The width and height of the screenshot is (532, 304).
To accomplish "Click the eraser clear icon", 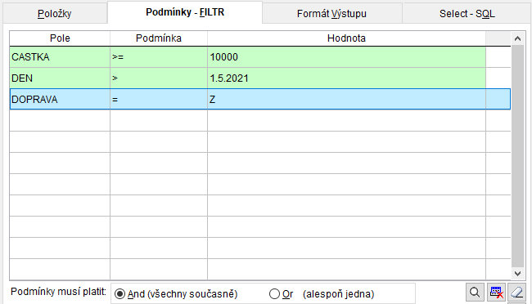I will [516, 292].
